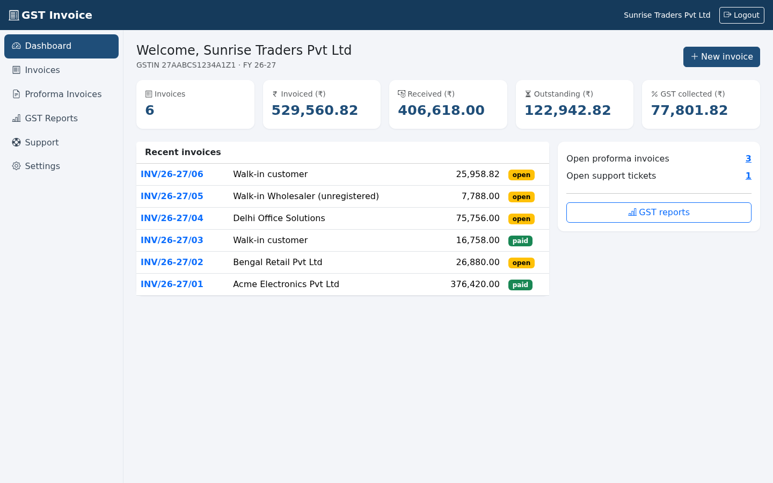Log out using Logout button
The image size is (773, 483).
[741, 15]
